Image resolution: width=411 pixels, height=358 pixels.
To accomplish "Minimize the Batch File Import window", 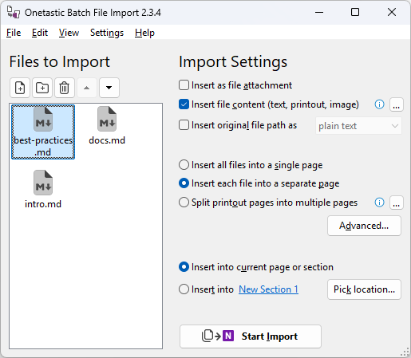I will click(319, 12).
